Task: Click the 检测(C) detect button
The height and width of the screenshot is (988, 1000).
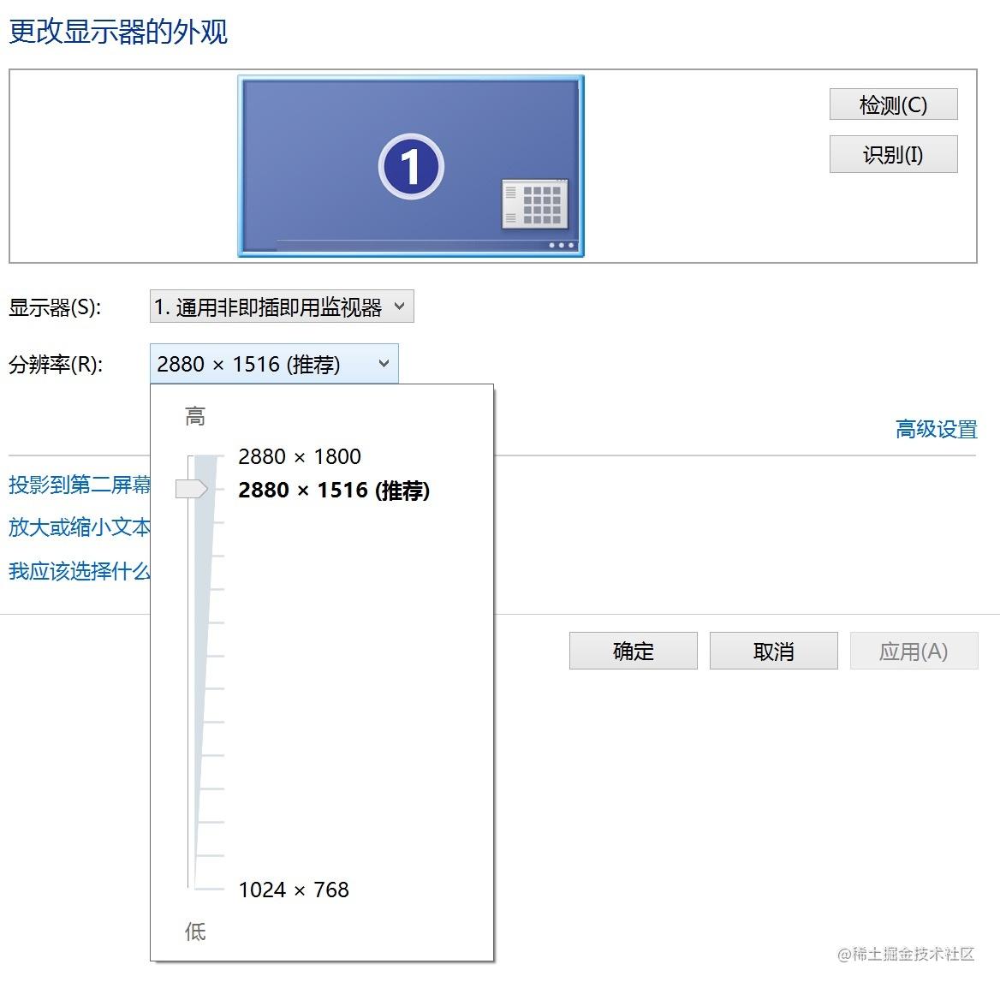Action: (893, 104)
